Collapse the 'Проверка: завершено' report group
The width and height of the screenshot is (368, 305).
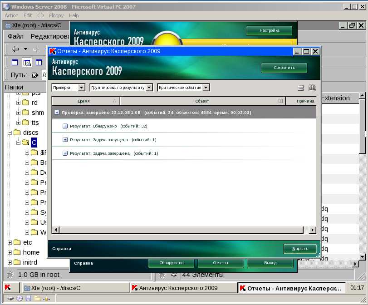pyautogui.click(x=57, y=112)
